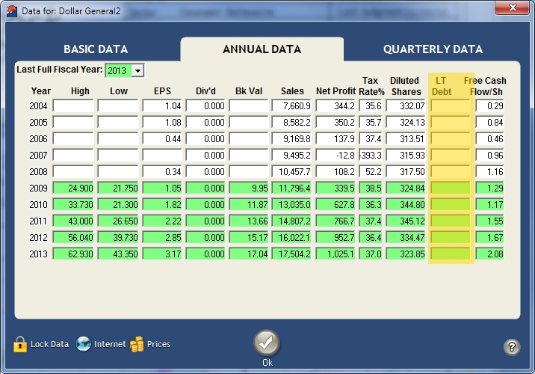Select the 2012 Low cell 39.730
Screen dimensions: 535x374
[118, 238]
